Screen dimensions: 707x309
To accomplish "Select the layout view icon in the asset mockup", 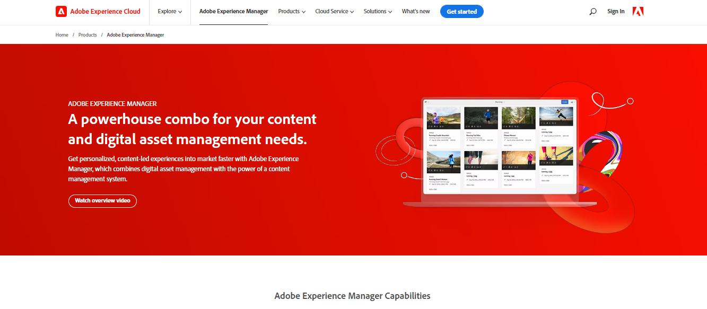I will pyautogui.click(x=426, y=102).
